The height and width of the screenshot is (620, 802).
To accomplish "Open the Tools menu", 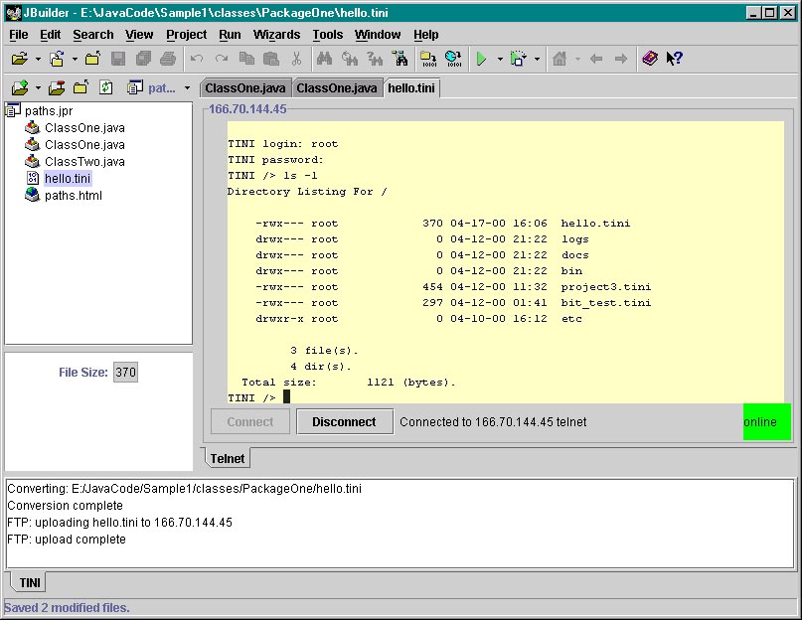I will pyautogui.click(x=327, y=35).
